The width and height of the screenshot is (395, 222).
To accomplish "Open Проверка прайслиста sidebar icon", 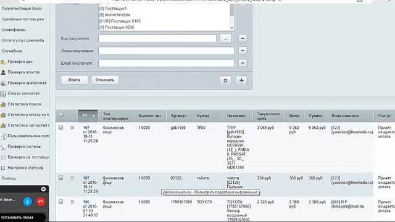I will [3, 83].
